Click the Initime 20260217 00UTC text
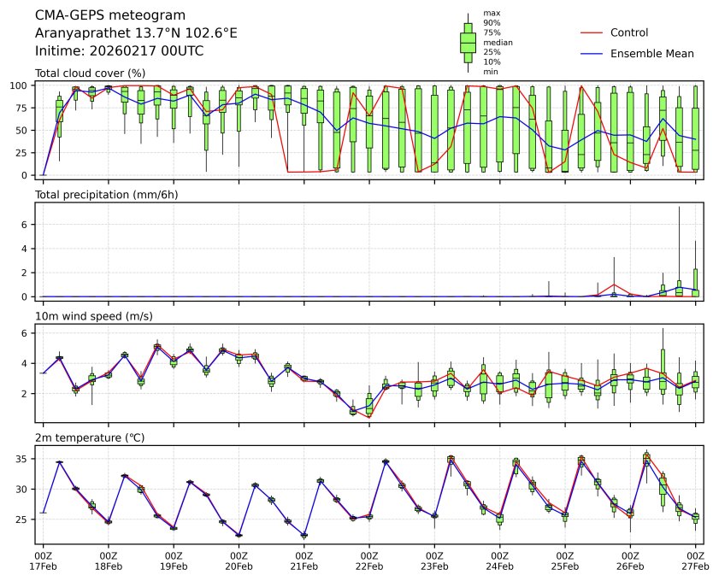 (x=119, y=51)
